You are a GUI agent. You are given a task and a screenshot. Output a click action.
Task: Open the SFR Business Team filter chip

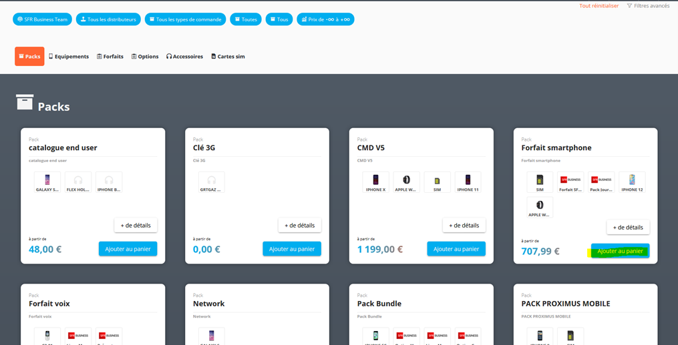(42, 19)
